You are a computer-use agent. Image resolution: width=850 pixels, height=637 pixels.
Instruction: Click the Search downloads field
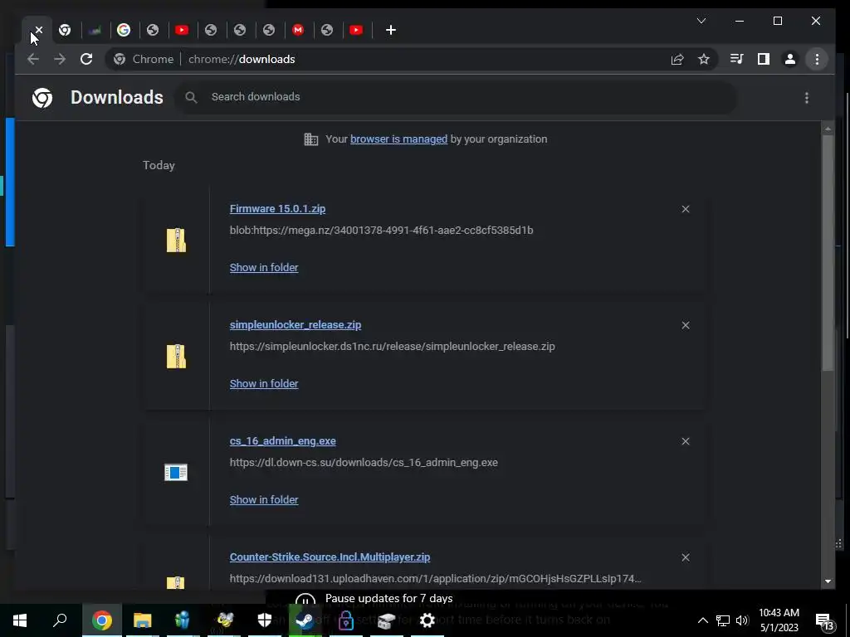pyautogui.click(x=456, y=97)
